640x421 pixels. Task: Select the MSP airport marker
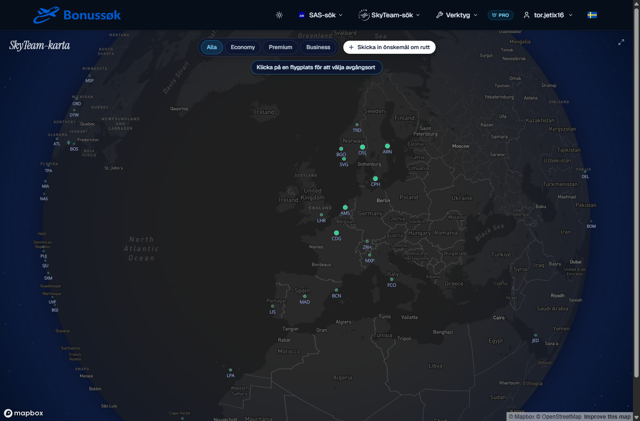tap(89, 75)
